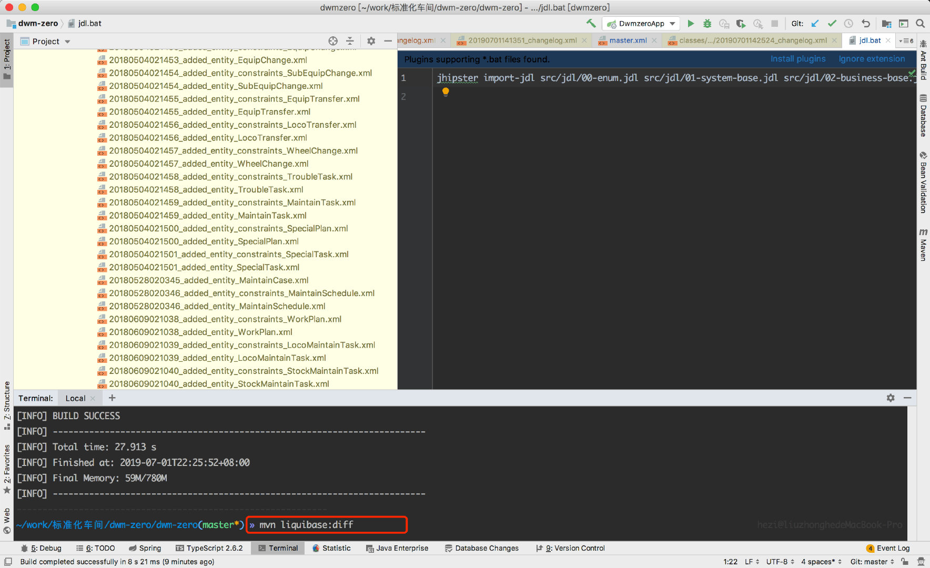
Task: Locate current file with crosshair icon
Action: pyautogui.click(x=333, y=41)
